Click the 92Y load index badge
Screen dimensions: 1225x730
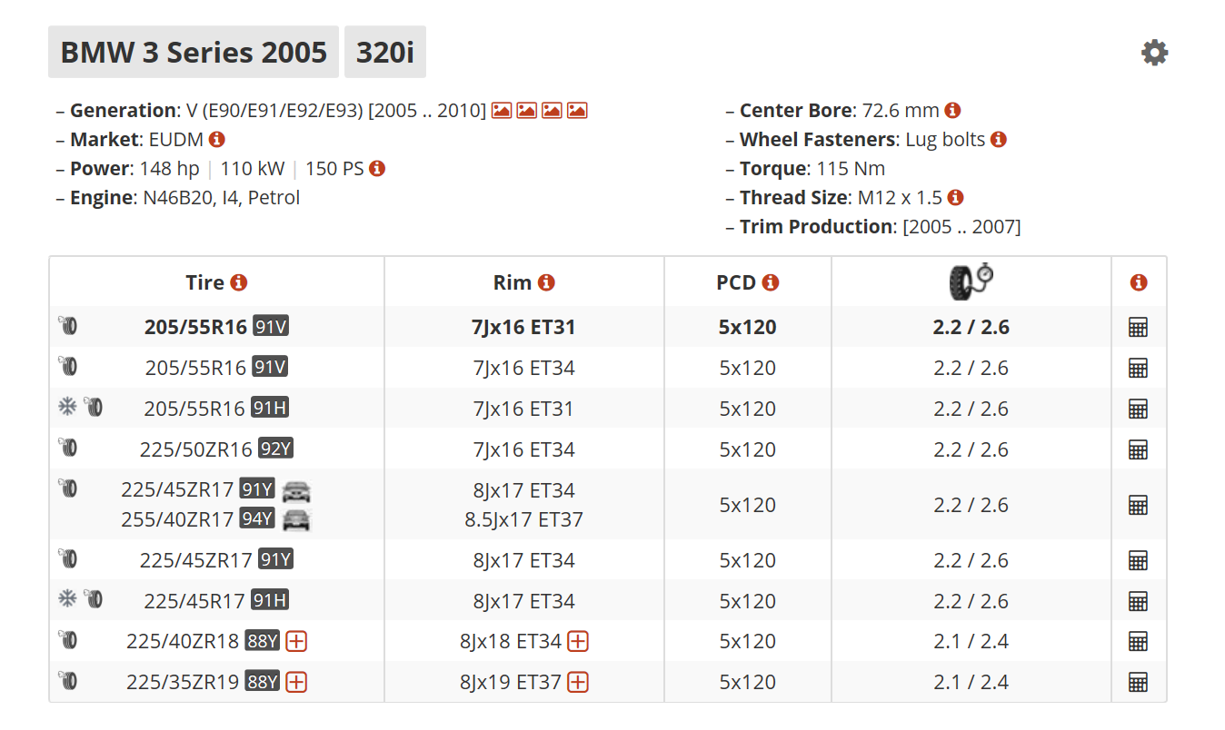(275, 449)
